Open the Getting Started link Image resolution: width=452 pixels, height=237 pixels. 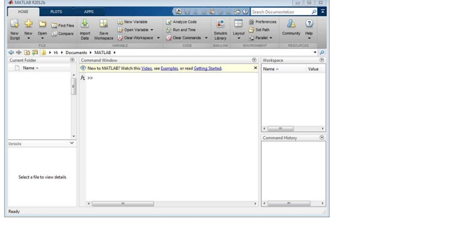tap(208, 68)
